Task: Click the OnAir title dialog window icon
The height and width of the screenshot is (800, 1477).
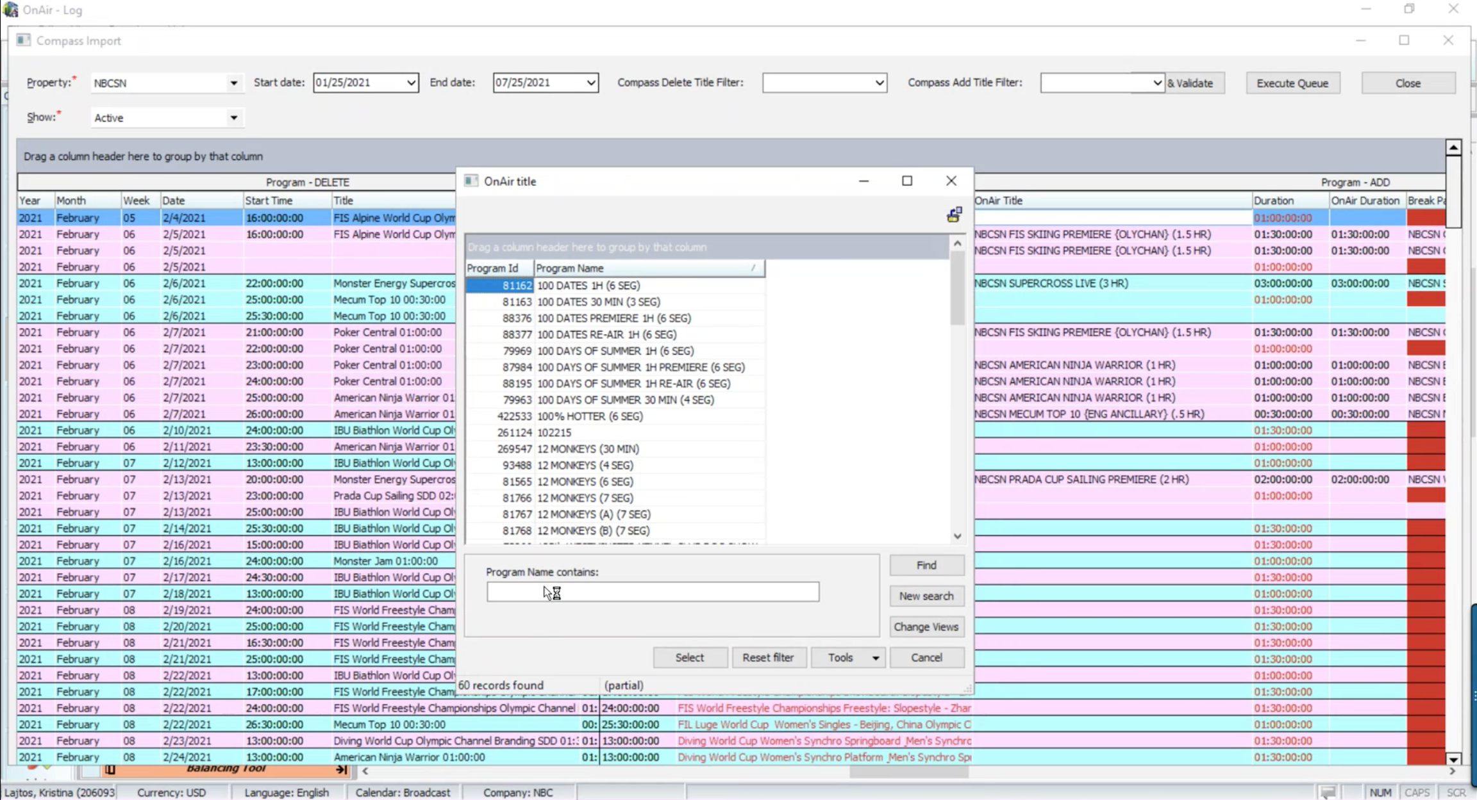Action: [x=471, y=181]
